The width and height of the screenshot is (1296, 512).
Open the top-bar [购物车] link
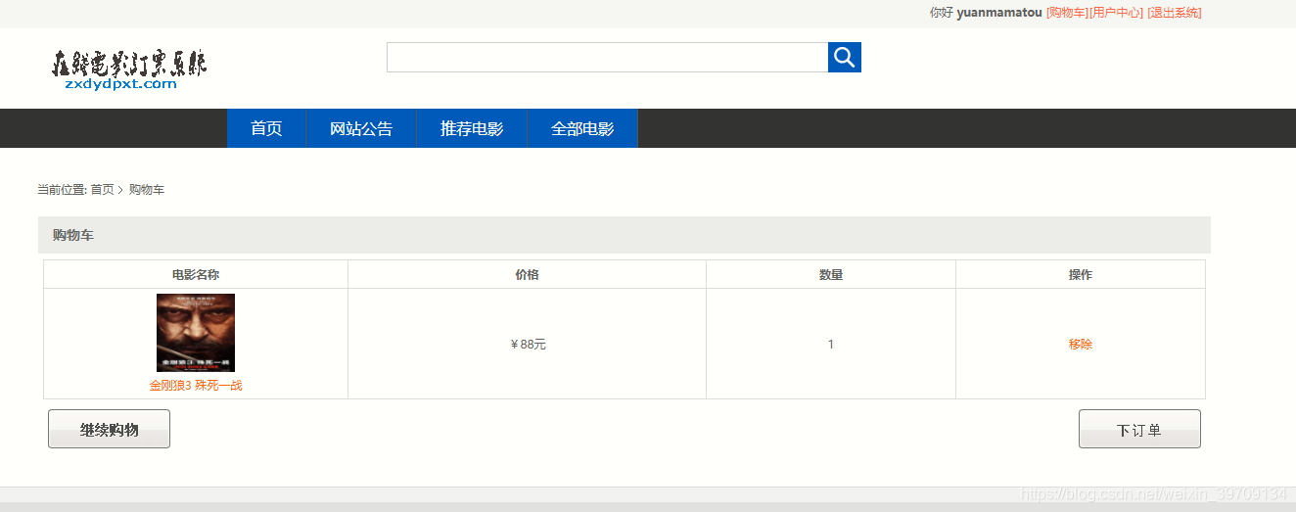coord(1067,13)
